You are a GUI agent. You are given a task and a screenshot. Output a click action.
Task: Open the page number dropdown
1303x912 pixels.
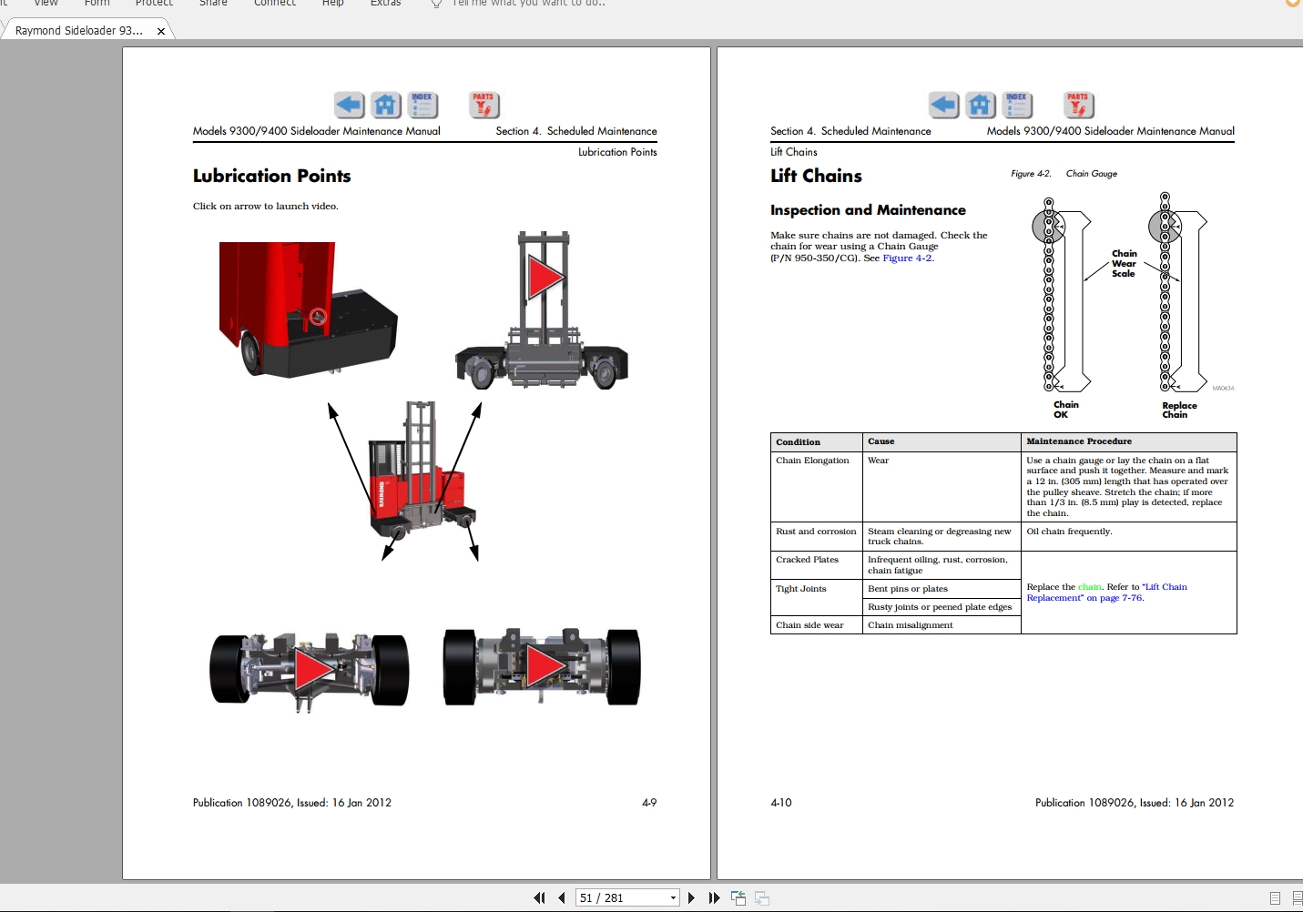tap(674, 898)
